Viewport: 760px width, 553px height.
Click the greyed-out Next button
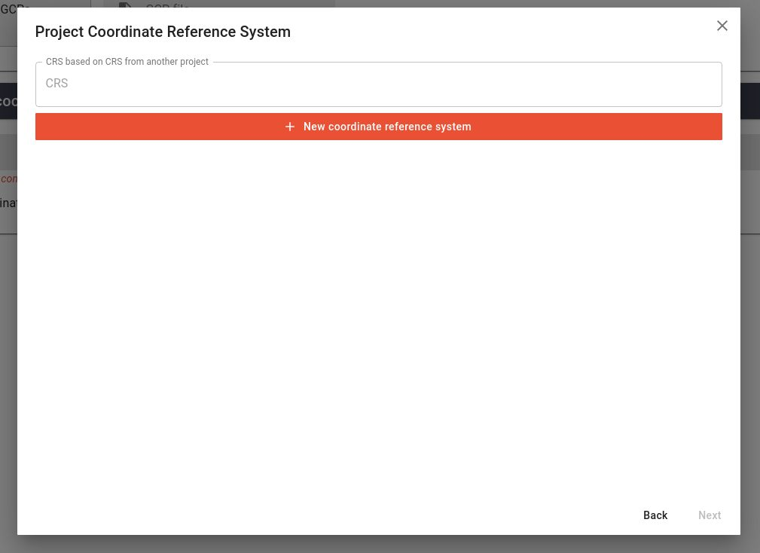(710, 515)
